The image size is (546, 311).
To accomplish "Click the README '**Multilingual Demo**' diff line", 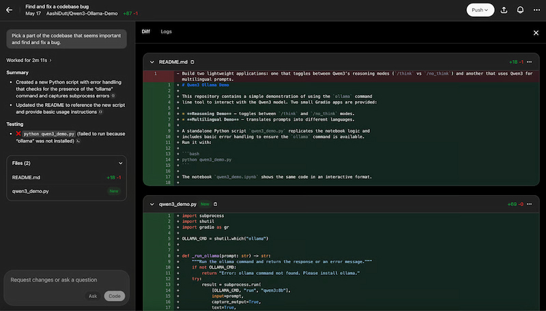I will 268,119.
